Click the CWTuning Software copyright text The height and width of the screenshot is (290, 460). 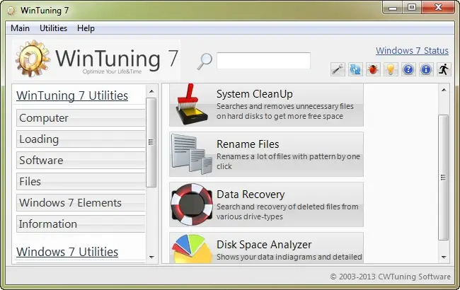click(390, 277)
